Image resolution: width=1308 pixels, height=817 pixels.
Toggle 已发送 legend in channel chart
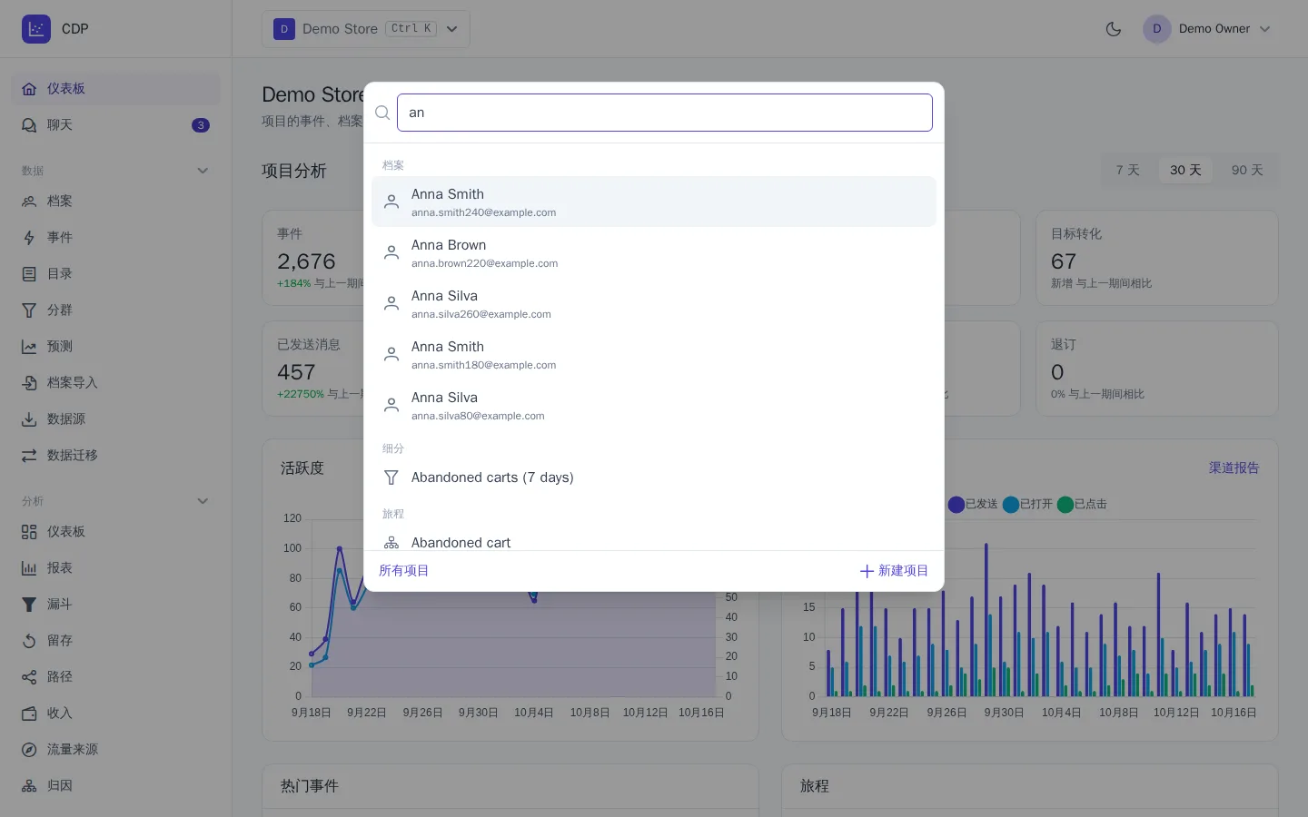[x=973, y=504]
